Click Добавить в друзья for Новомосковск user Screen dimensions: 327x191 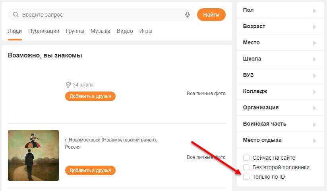pos(90,170)
